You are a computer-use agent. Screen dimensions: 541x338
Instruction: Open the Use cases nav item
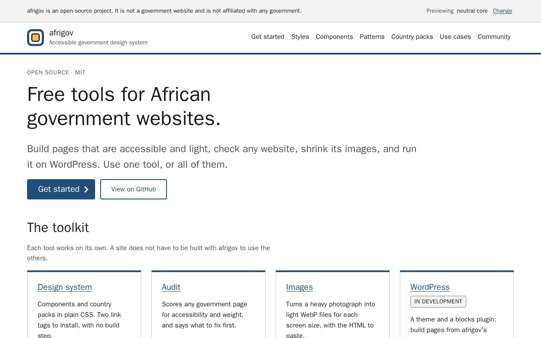coord(455,37)
